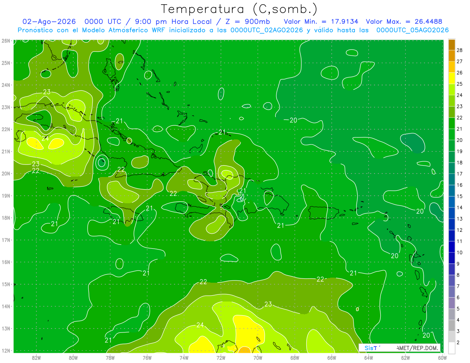Click legend value 18 on color bar
This screenshot has height=363, width=470.
tap(459, 163)
